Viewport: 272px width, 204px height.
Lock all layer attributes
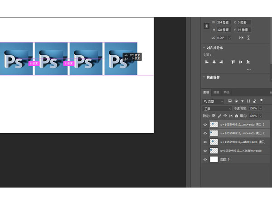click(237, 116)
